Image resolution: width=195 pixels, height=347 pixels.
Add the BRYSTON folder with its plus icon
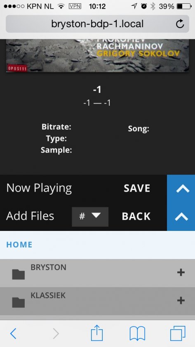(x=181, y=272)
